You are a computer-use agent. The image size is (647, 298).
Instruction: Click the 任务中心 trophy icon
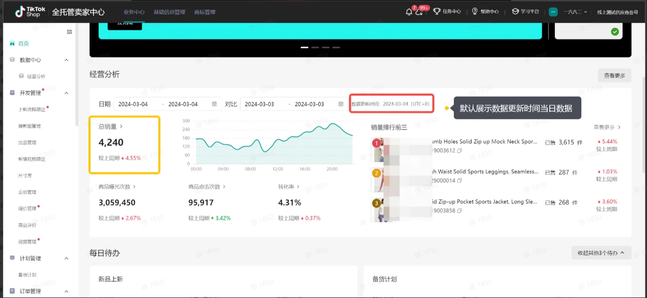pyautogui.click(x=437, y=11)
